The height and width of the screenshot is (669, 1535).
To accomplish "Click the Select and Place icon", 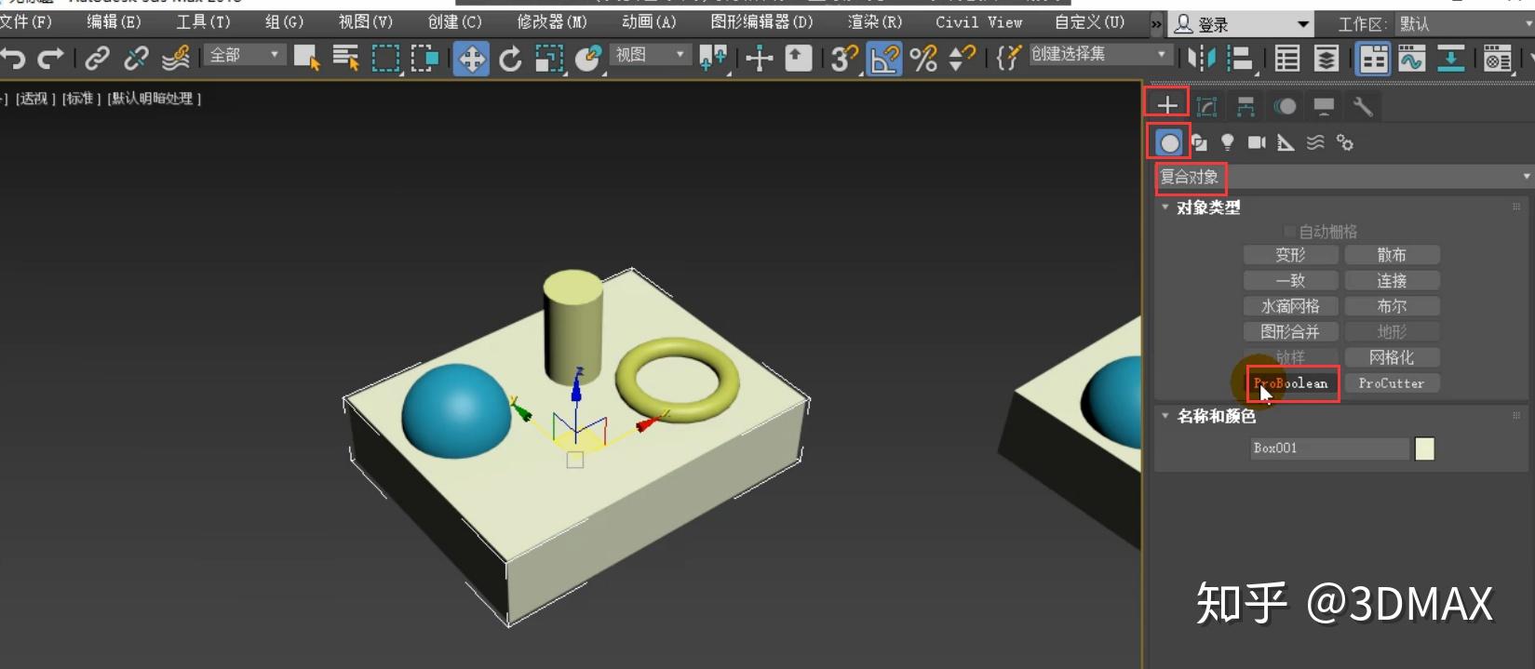I will [588, 59].
